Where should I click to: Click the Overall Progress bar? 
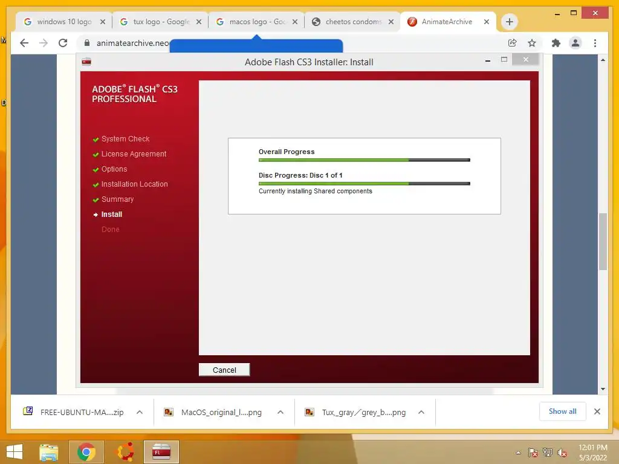coord(364,160)
